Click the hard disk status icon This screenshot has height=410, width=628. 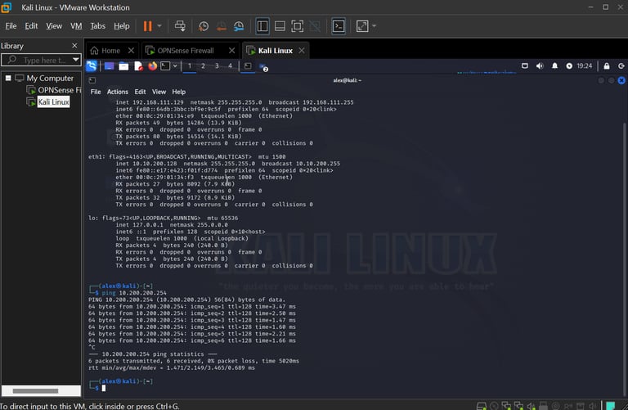(x=482, y=406)
